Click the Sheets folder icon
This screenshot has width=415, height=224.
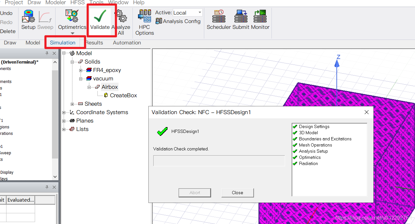(x=81, y=104)
